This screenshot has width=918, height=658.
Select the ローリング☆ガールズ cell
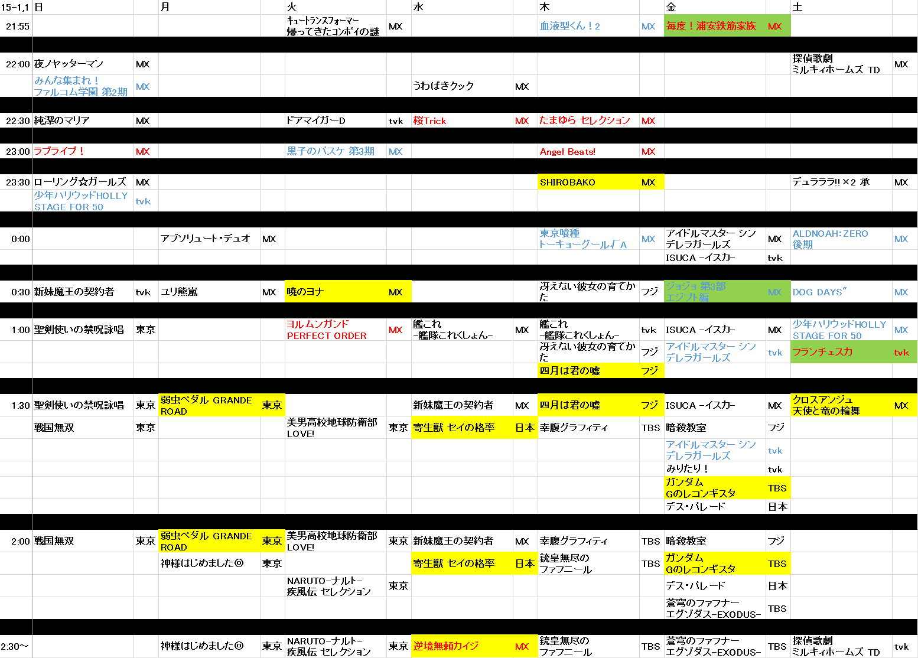83,182
